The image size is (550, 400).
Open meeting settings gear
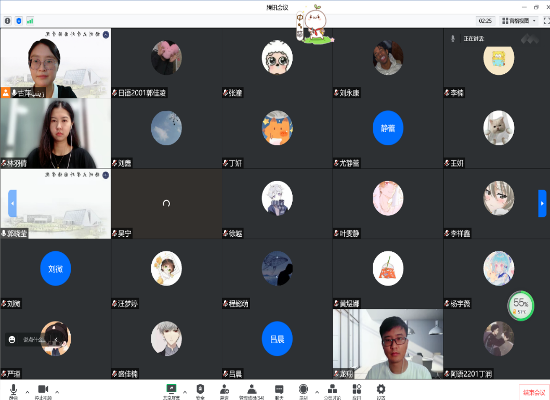381,390
